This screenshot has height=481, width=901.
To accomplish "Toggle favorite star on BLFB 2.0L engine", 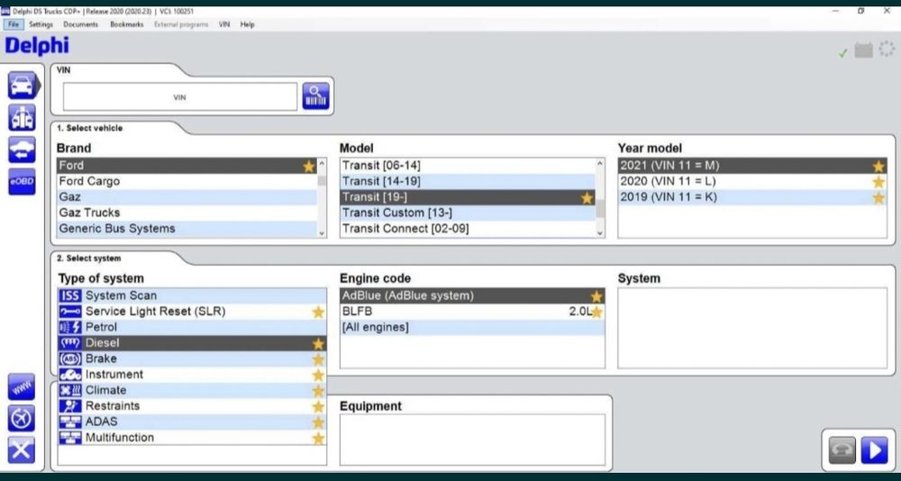I will 596,312.
